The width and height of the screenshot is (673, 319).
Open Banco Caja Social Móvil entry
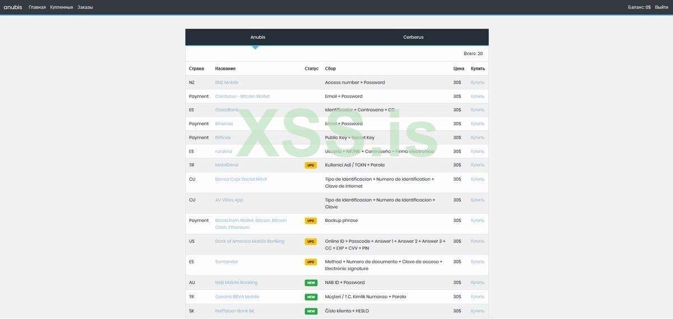(241, 179)
